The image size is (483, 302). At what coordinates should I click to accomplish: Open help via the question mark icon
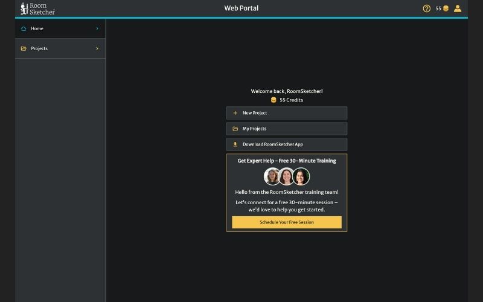coord(427,8)
